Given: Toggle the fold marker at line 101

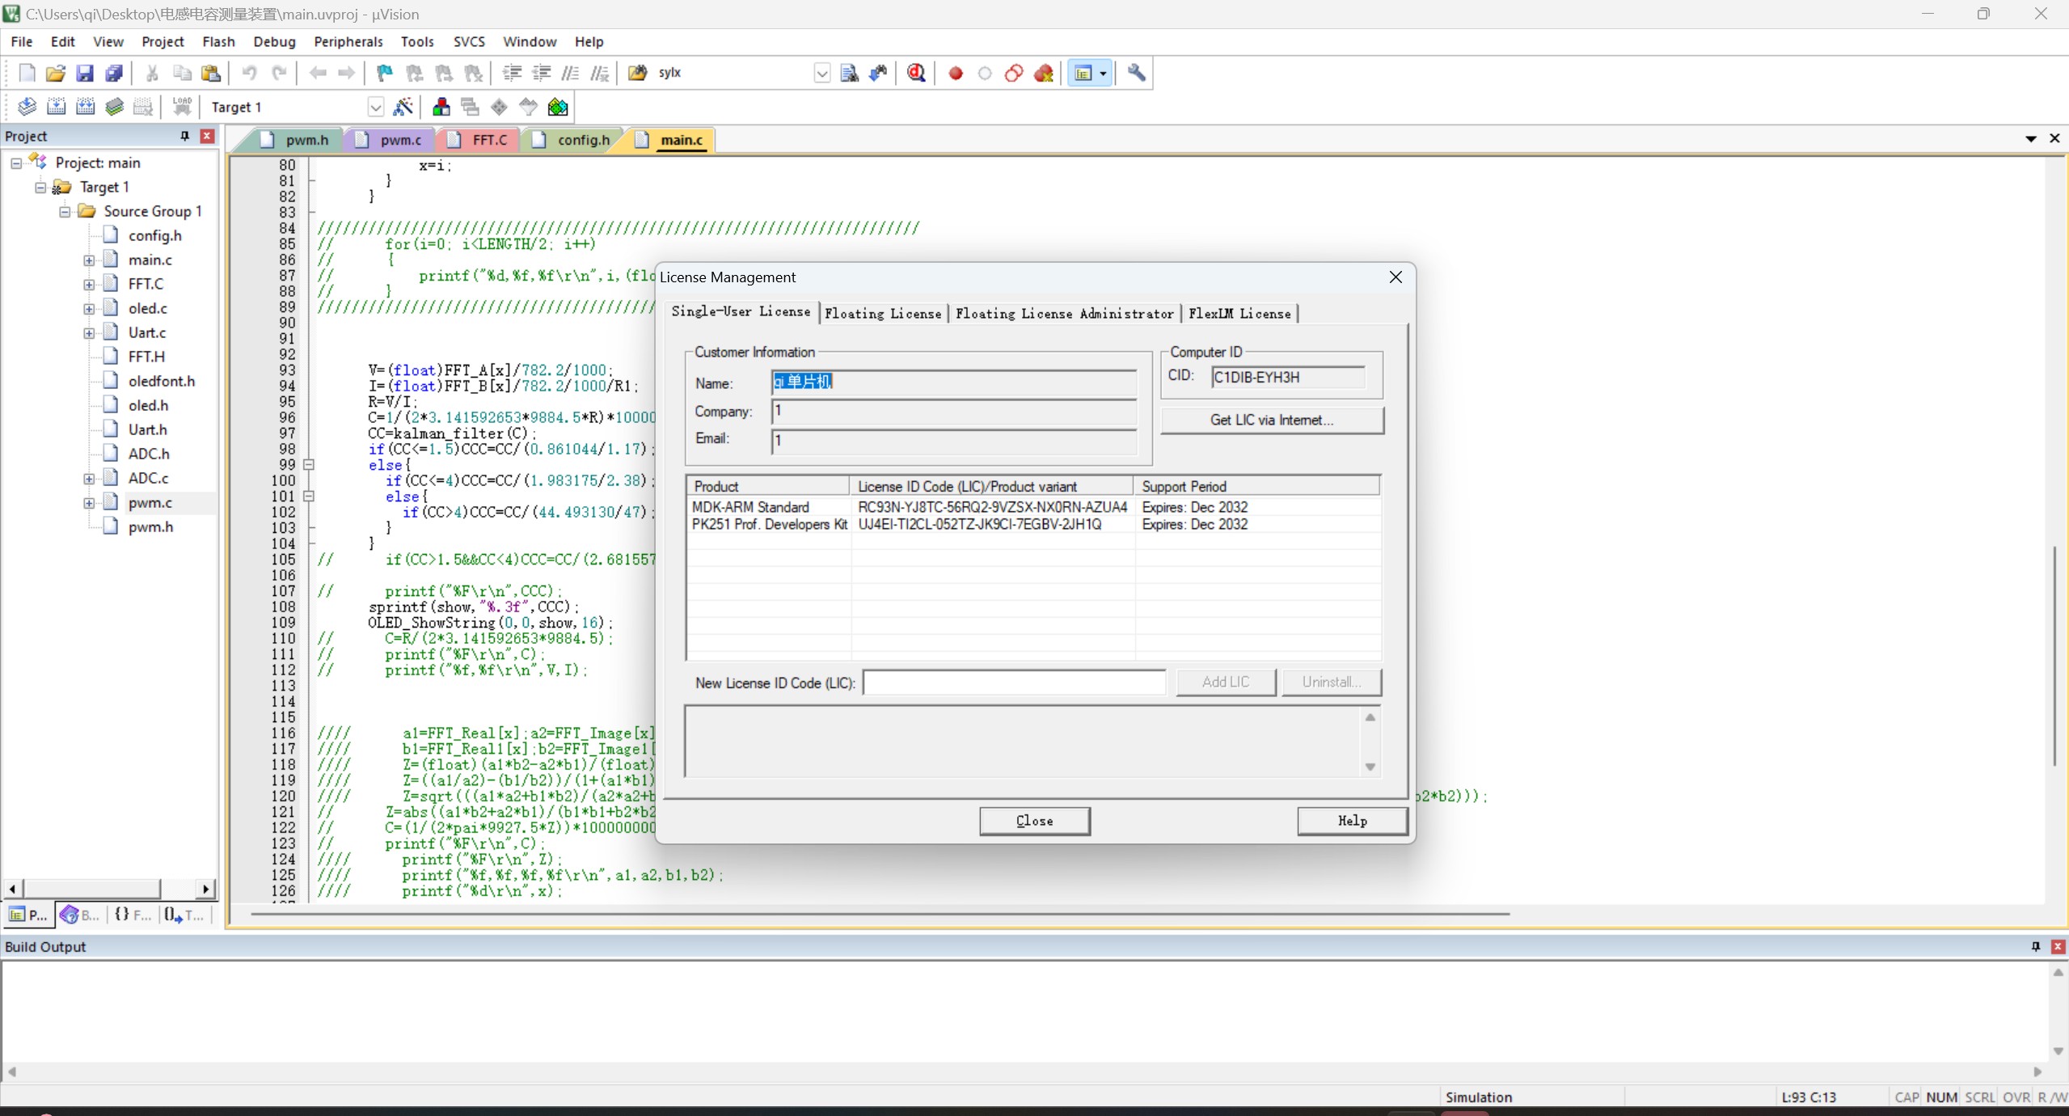Looking at the screenshot, I should [x=309, y=497].
